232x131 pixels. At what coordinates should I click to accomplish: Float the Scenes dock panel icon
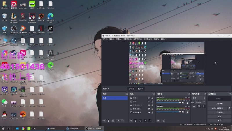(x=126, y=94)
